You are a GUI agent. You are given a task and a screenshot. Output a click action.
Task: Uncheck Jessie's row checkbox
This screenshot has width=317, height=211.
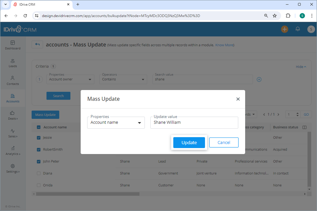pyautogui.click(x=38, y=138)
